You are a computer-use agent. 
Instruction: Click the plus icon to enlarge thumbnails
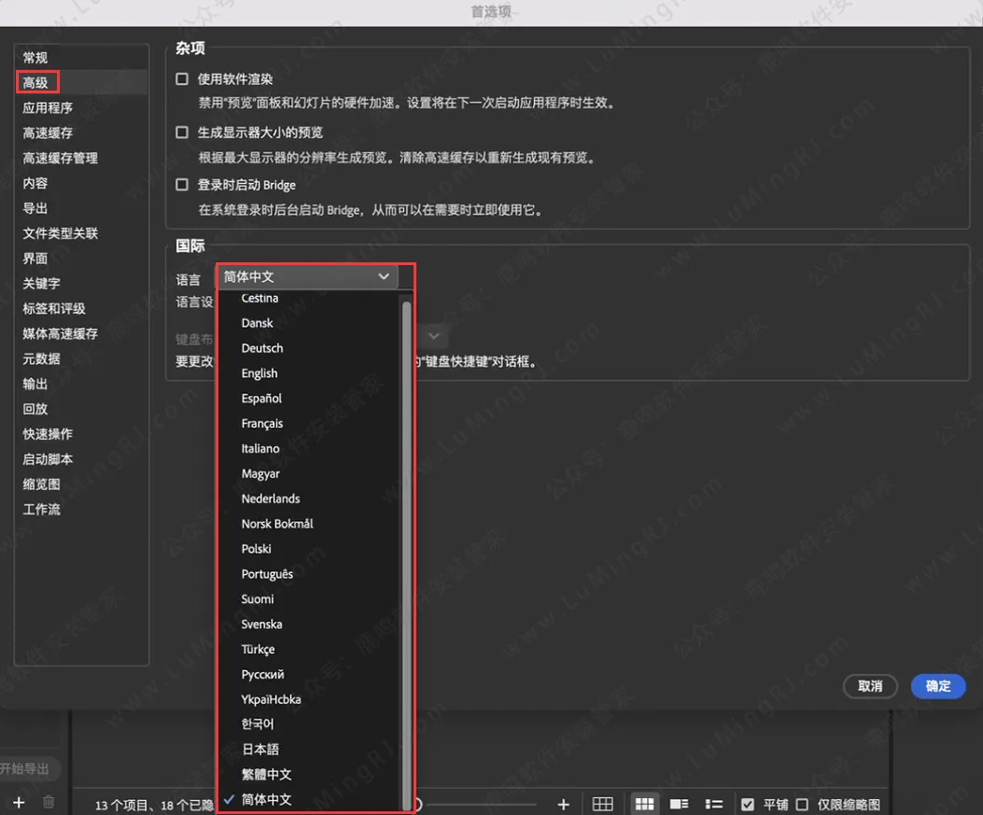tap(564, 803)
